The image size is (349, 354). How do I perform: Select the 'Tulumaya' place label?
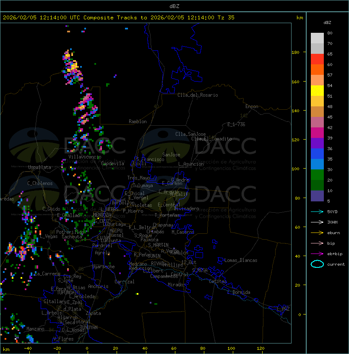click(x=143, y=185)
